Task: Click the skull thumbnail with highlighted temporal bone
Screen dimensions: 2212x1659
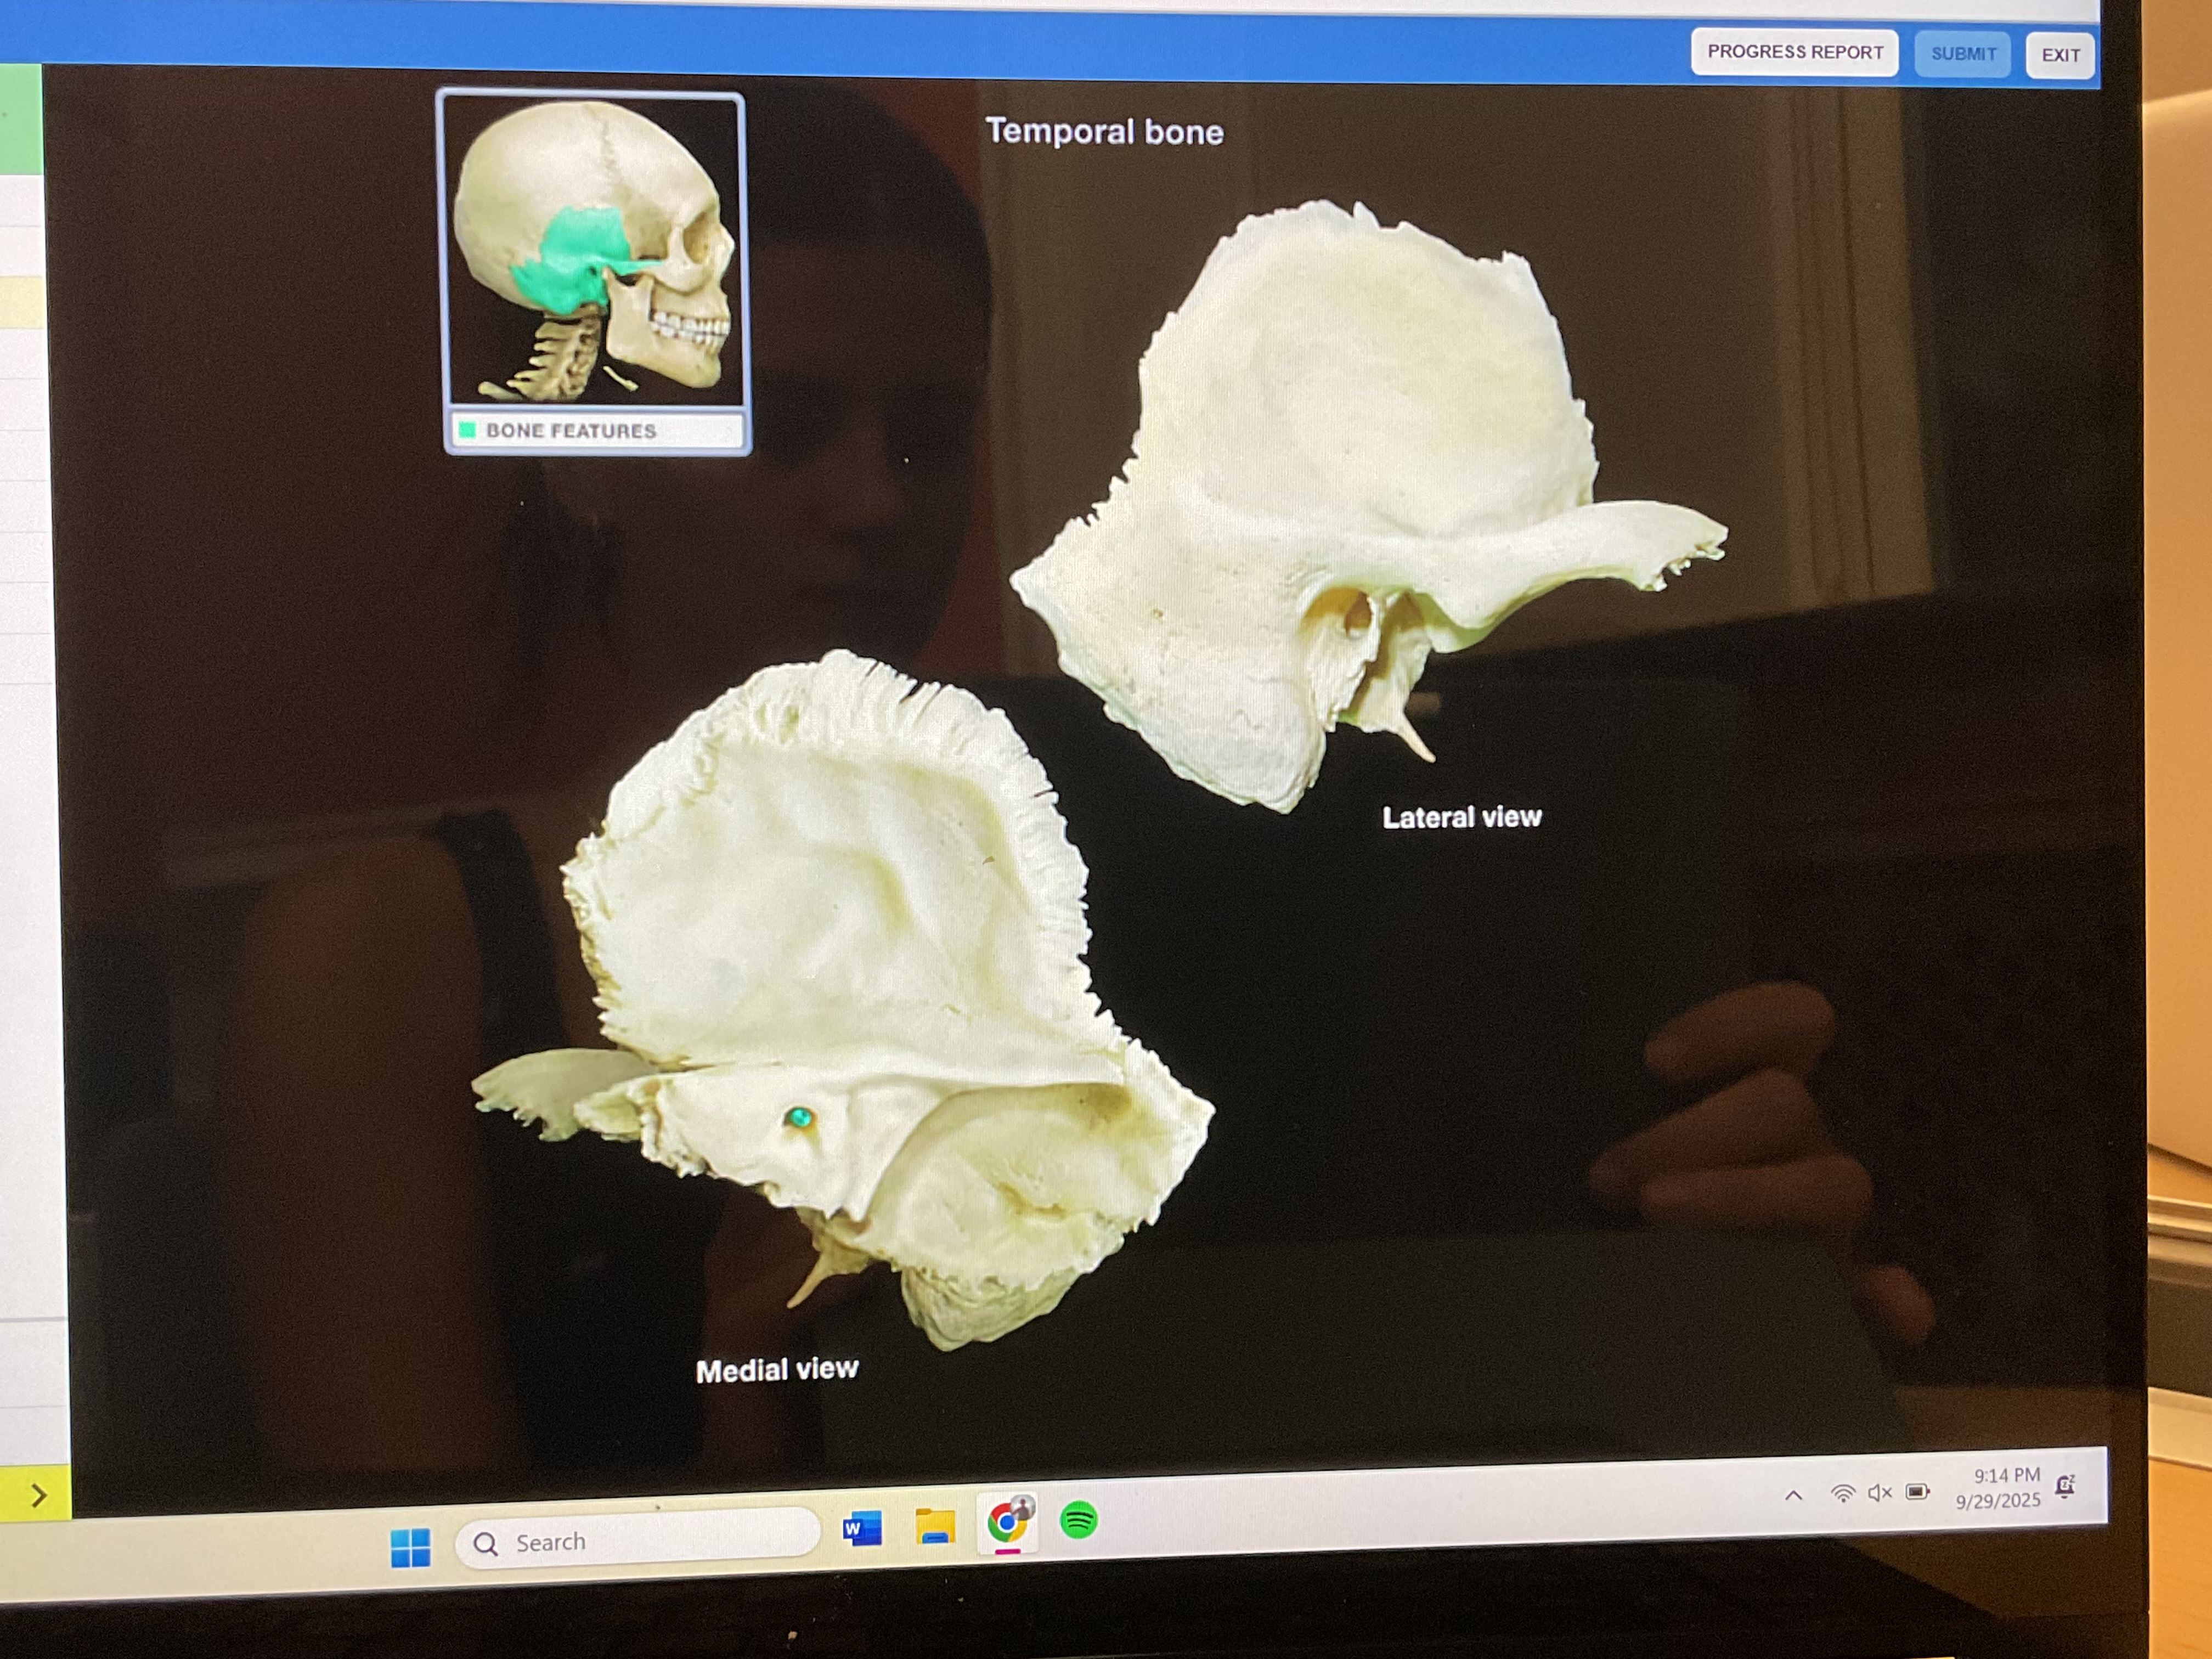Action: [594, 252]
